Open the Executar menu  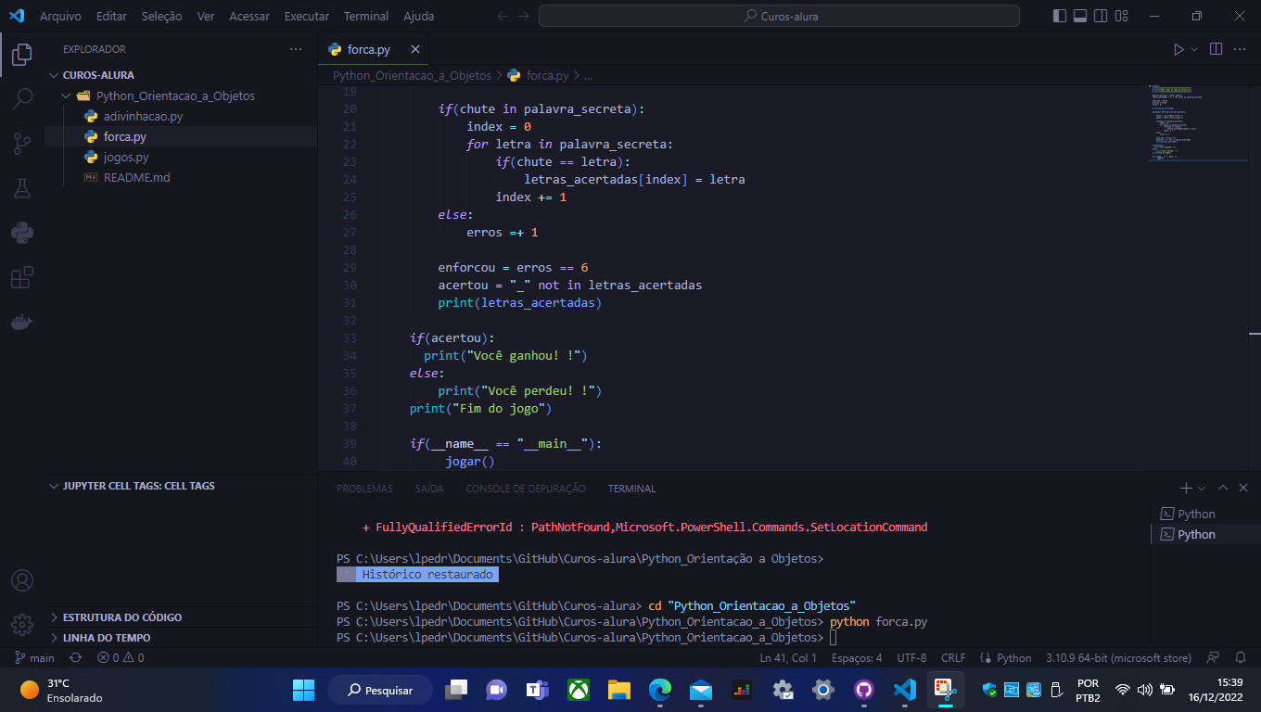tap(307, 16)
